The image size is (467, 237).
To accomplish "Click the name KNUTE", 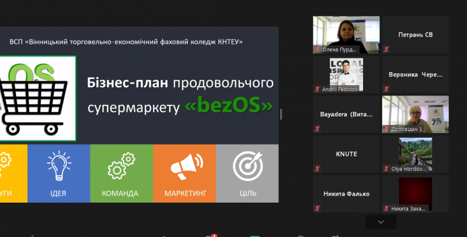I will click(346, 154).
